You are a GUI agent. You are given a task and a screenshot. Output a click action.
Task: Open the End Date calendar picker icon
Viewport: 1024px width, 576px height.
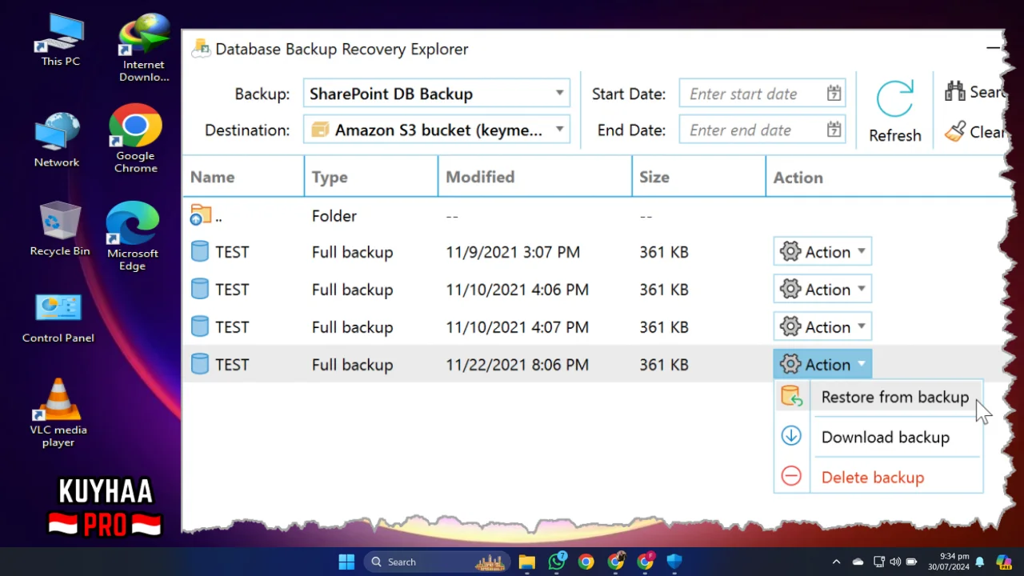click(x=834, y=130)
